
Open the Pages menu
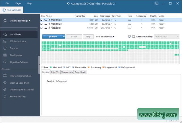coord(18,3)
